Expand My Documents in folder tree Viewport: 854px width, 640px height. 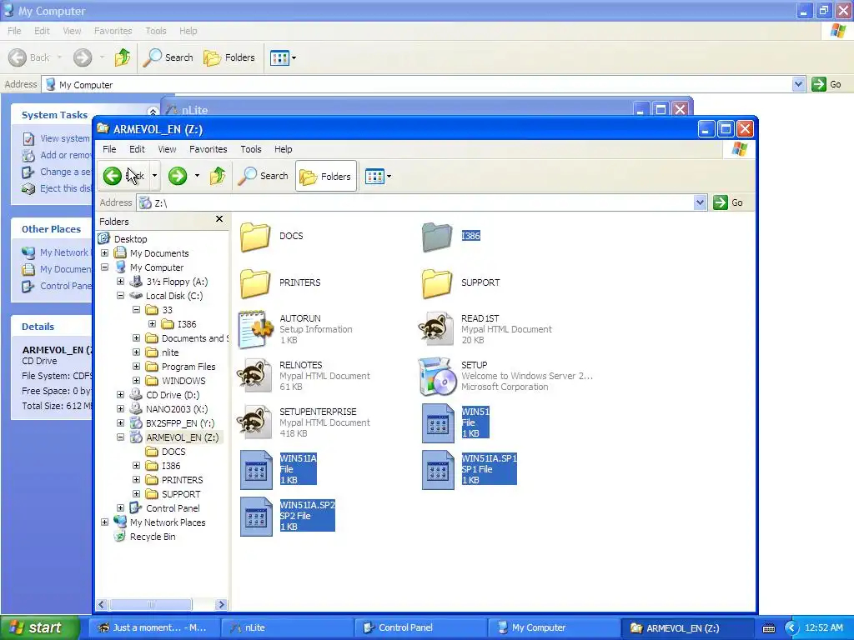(104, 253)
